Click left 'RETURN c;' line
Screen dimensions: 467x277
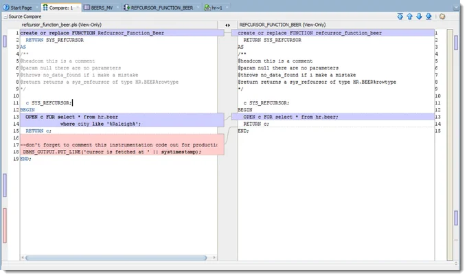click(x=38, y=131)
